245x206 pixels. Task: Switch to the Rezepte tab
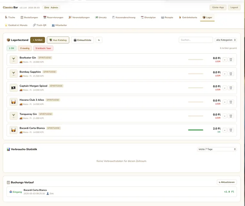tap(167, 17)
